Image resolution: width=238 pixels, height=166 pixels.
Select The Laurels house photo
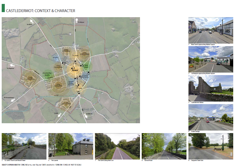click(x=71, y=146)
